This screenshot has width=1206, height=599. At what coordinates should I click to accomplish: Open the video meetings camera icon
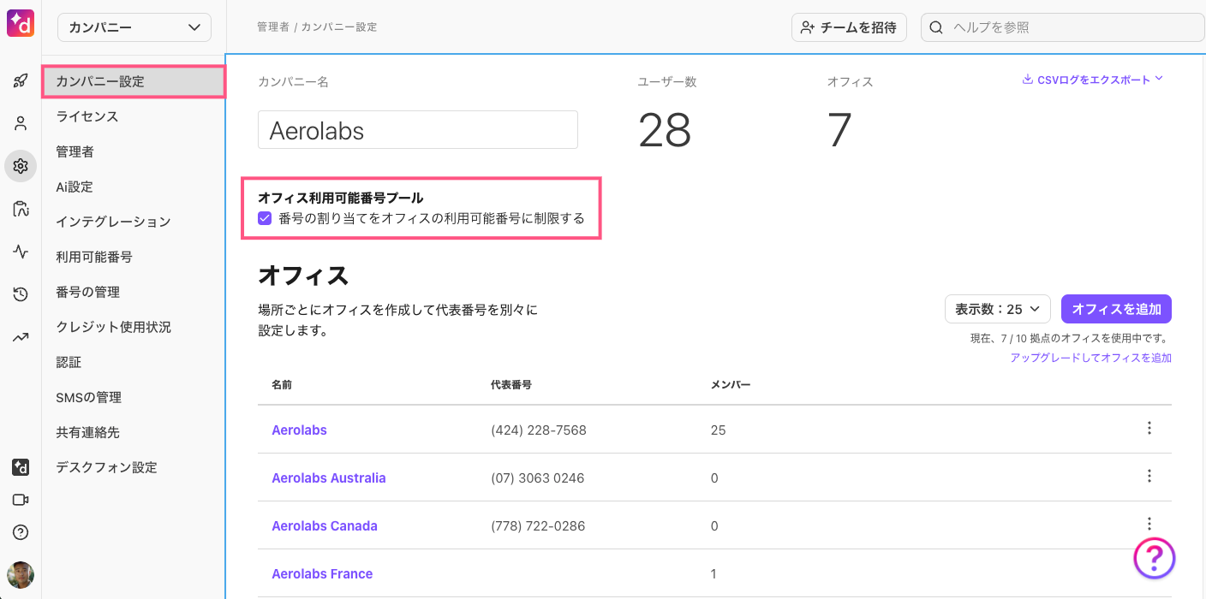(x=21, y=500)
